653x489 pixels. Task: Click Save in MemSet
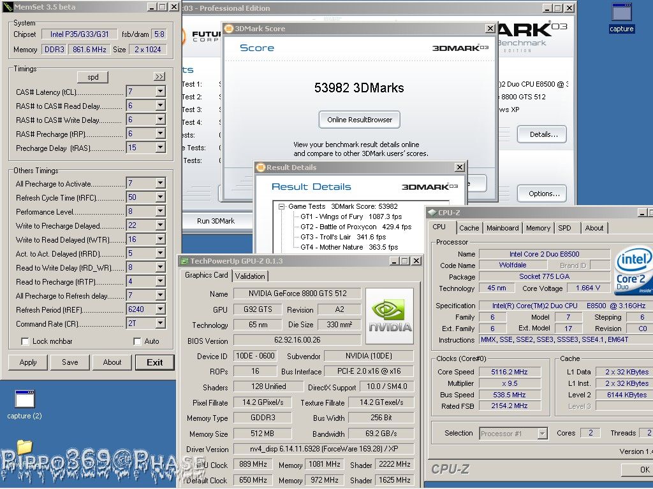point(70,362)
